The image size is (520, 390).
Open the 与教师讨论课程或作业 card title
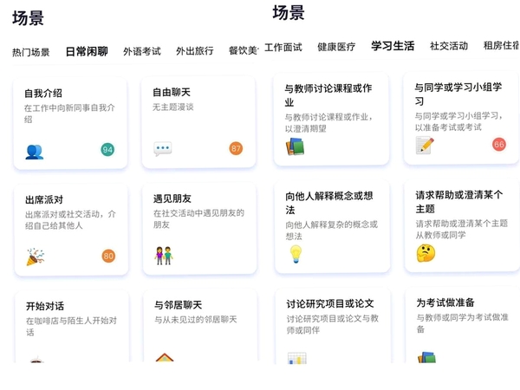point(328,95)
